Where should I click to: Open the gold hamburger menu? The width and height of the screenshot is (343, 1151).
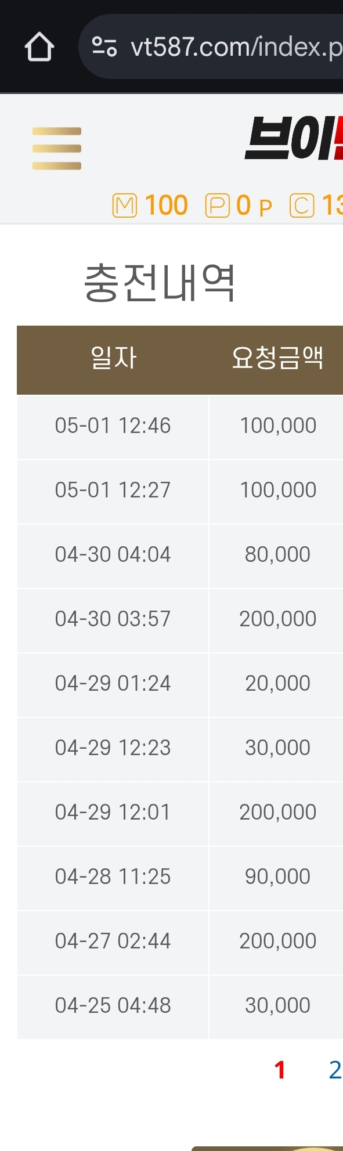point(56,149)
